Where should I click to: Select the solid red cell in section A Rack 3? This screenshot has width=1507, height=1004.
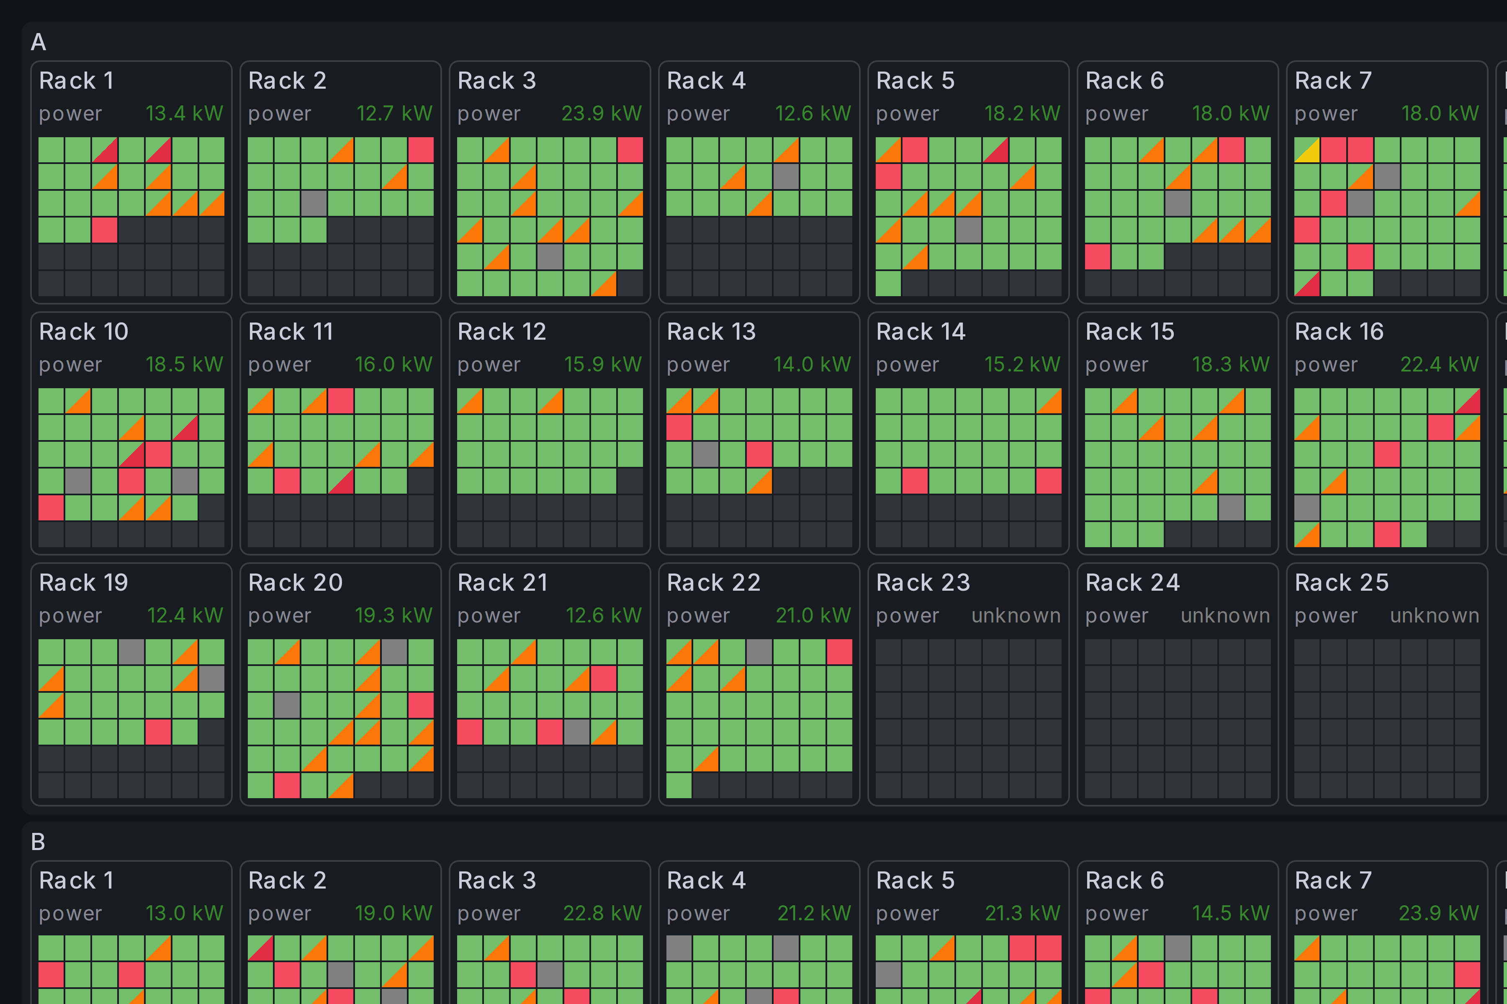coord(630,150)
